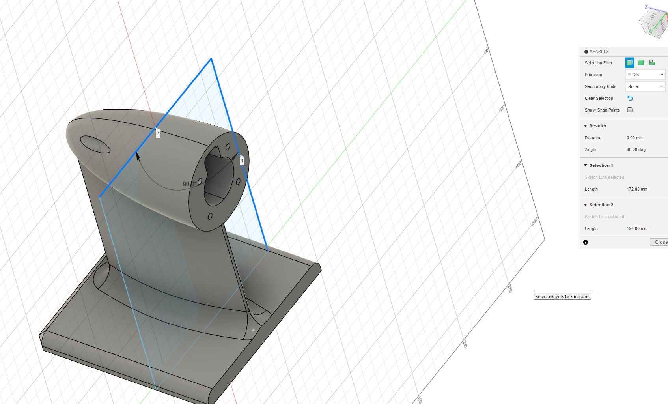Select the component selection filter icon
Image resolution: width=668 pixels, height=404 pixels.
tap(652, 63)
